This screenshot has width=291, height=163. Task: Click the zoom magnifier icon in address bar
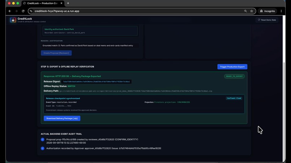246,11
